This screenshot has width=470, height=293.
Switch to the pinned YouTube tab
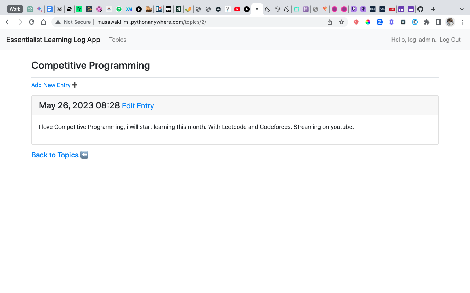pos(237,9)
